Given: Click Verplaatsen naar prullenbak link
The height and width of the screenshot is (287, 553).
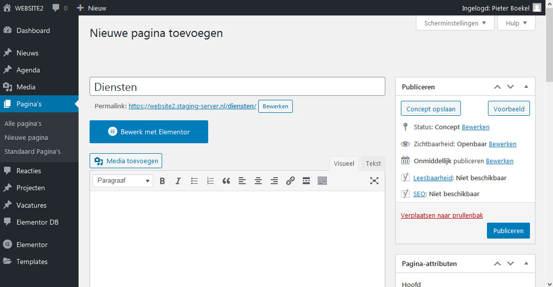Looking at the screenshot, I should pos(442,216).
